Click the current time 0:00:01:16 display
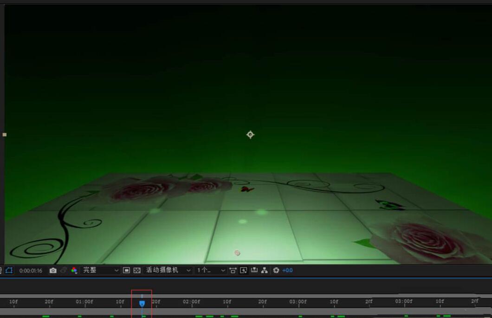Image resolution: width=492 pixels, height=318 pixels. pos(31,271)
